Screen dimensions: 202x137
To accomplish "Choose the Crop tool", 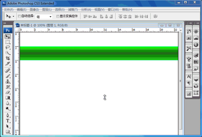I will pyautogui.click(x=8, y=58).
